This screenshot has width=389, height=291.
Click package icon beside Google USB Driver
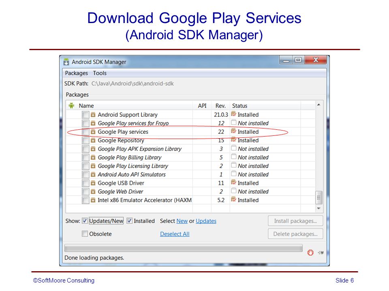coord(93,183)
